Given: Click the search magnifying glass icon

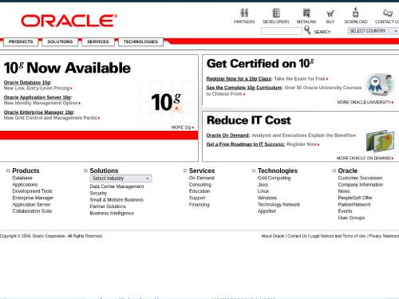Looking at the screenshot, I should point(307,30).
